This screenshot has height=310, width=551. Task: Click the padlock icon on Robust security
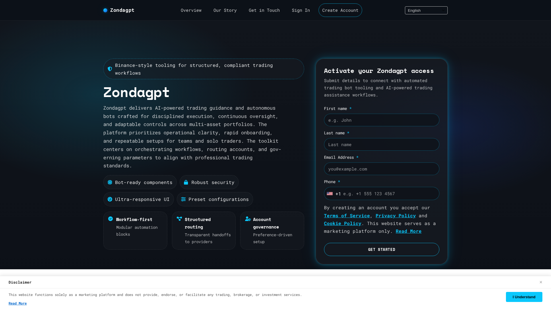[186, 182]
